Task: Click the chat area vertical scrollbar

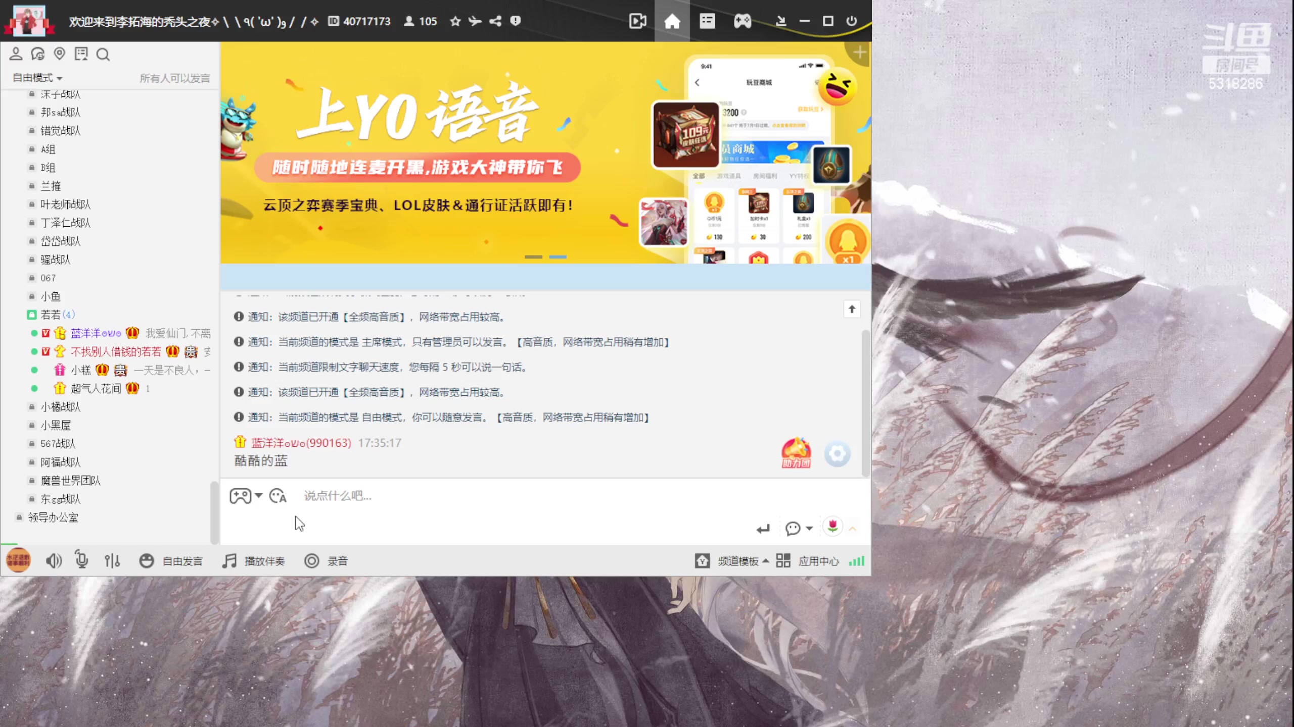Action: [865, 403]
